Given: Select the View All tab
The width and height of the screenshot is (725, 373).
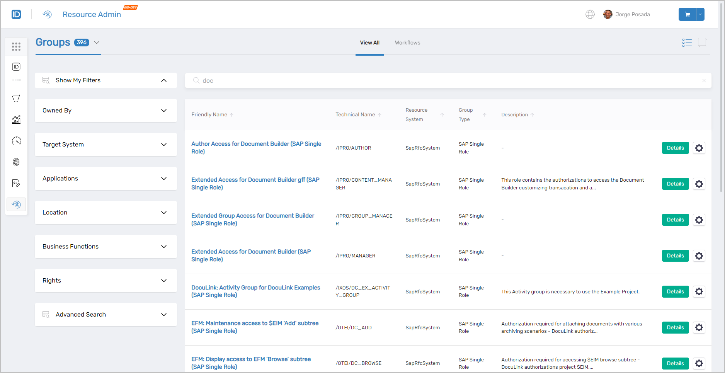Looking at the screenshot, I should click(x=369, y=43).
